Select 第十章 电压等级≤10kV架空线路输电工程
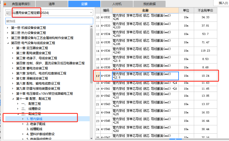 (x=44, y=93)
